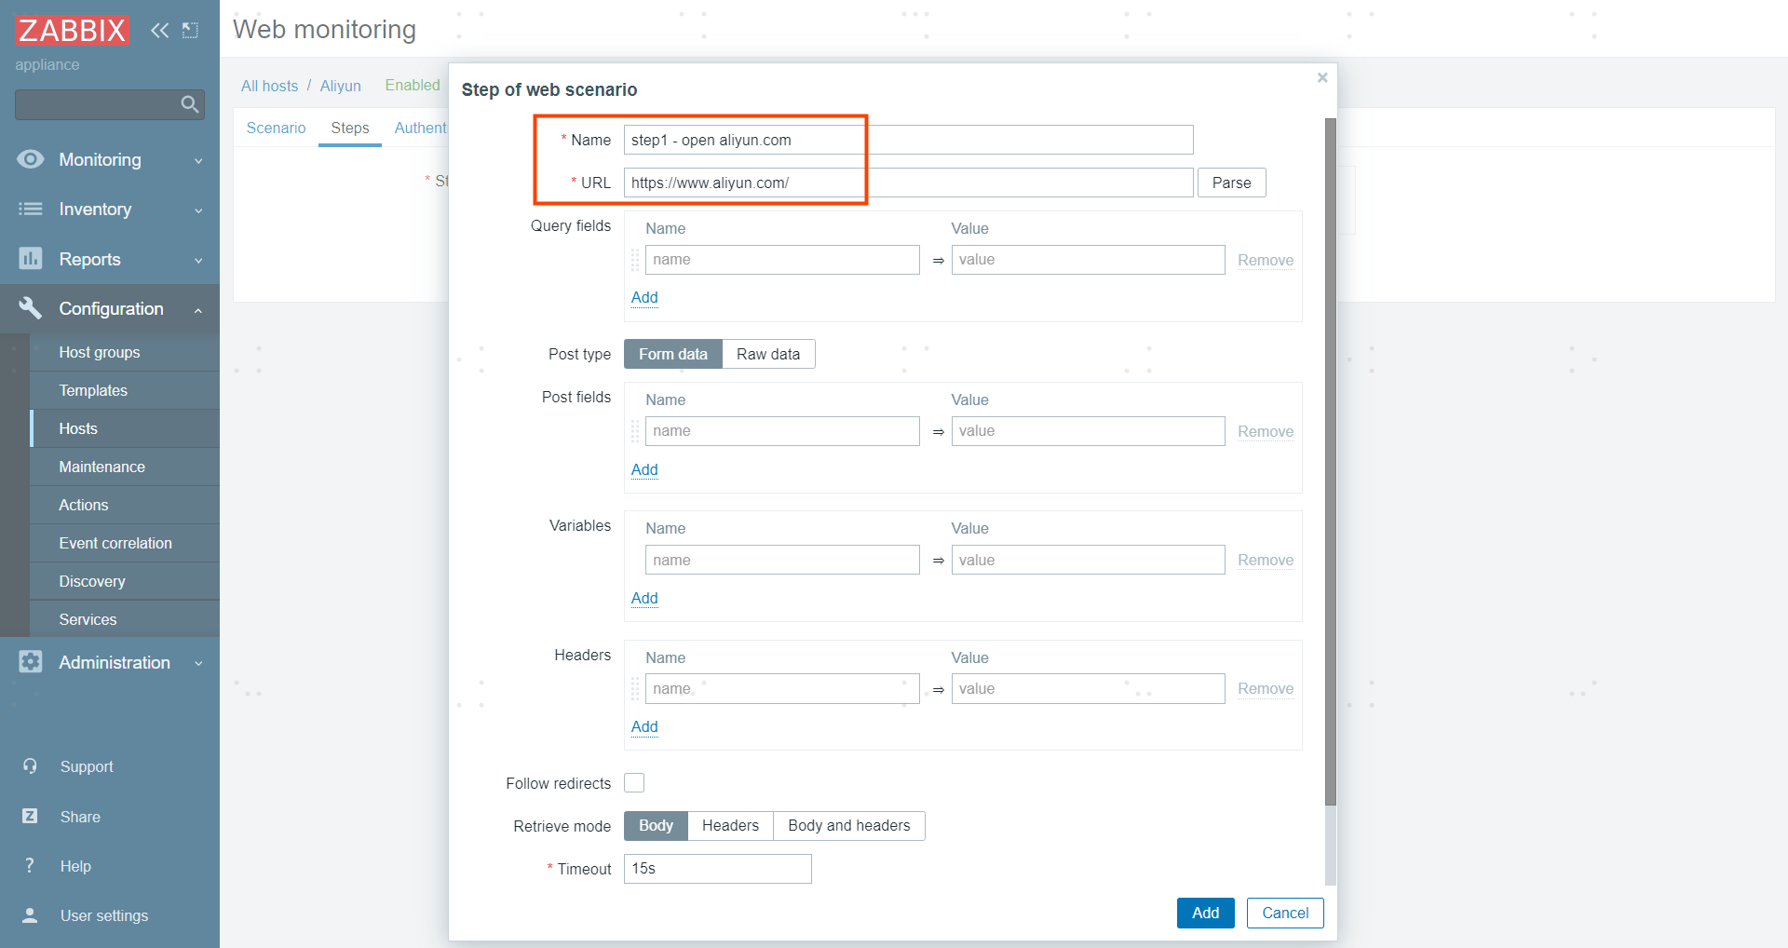Open the All hosts breadcrumb link
This screenshot has height=948, width=1788.
tap(269, 86)
